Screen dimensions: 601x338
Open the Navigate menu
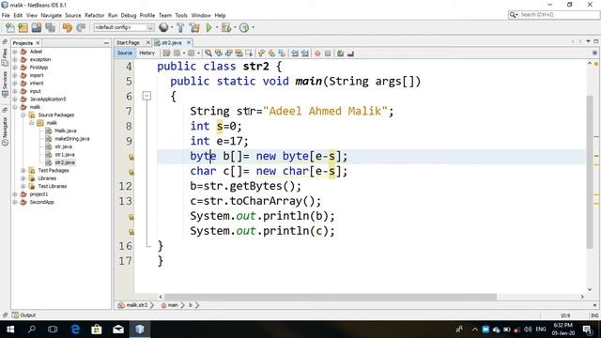51,15
